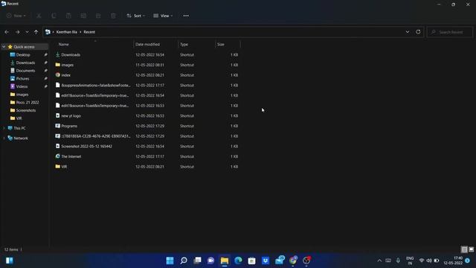Click the Rename toolbar icon

click(x=83, y=16)
